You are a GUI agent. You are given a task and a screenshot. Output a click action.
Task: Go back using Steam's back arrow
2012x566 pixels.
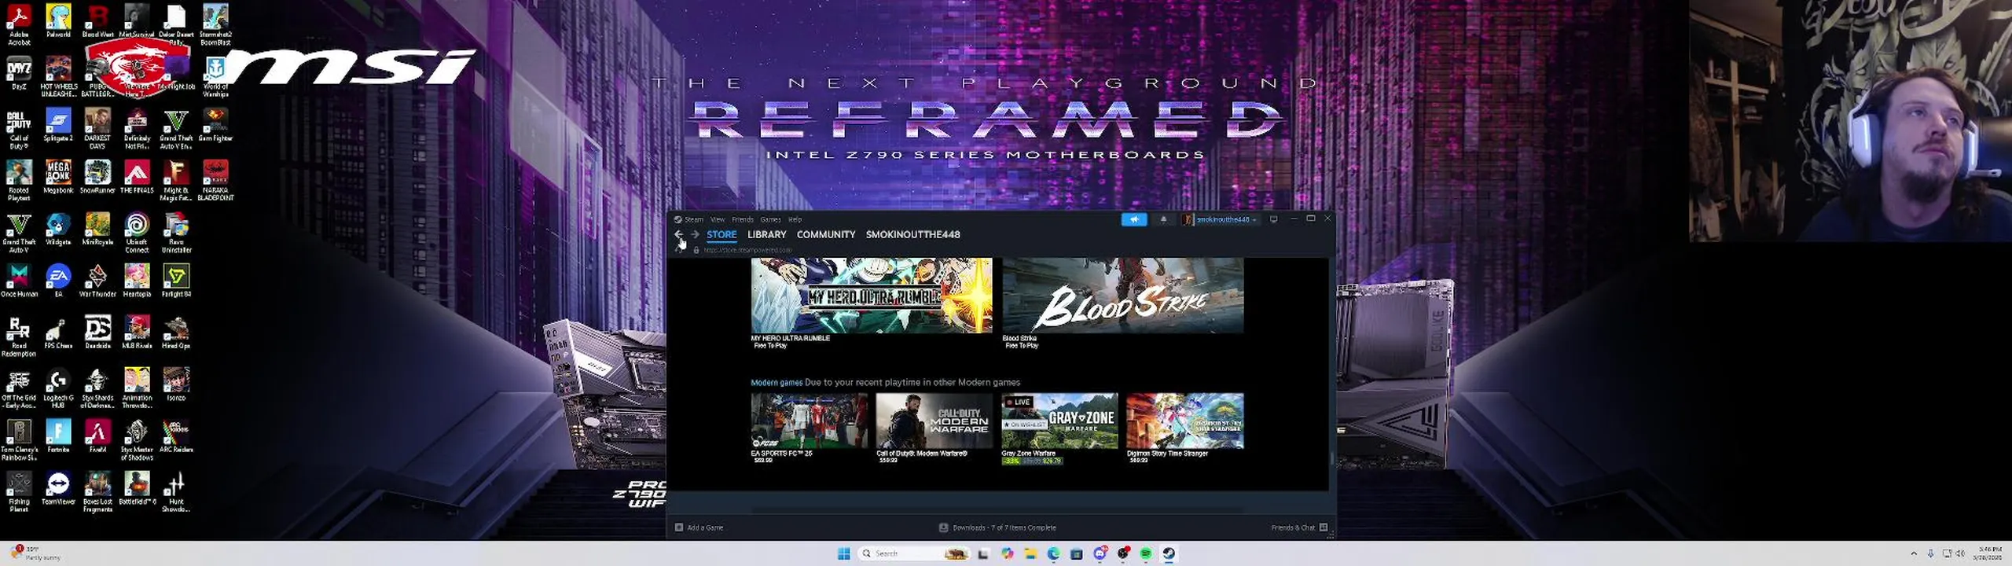click(678, 234)
